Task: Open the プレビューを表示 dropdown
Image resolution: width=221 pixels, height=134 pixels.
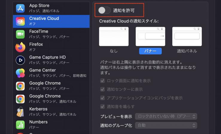Action: [x=166, y=116]
